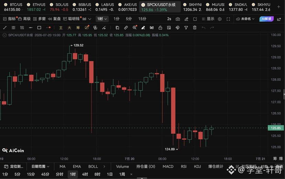Toggle the 持仓量 (OI) indicator

(146, 167)
